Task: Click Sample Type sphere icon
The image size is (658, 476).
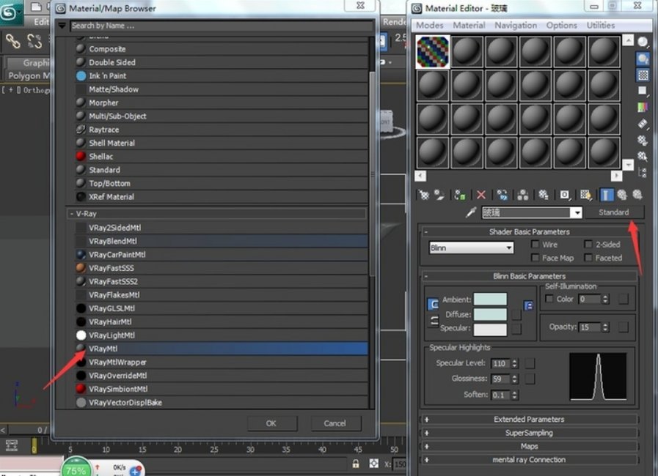Action: click(x=643, y=42)
